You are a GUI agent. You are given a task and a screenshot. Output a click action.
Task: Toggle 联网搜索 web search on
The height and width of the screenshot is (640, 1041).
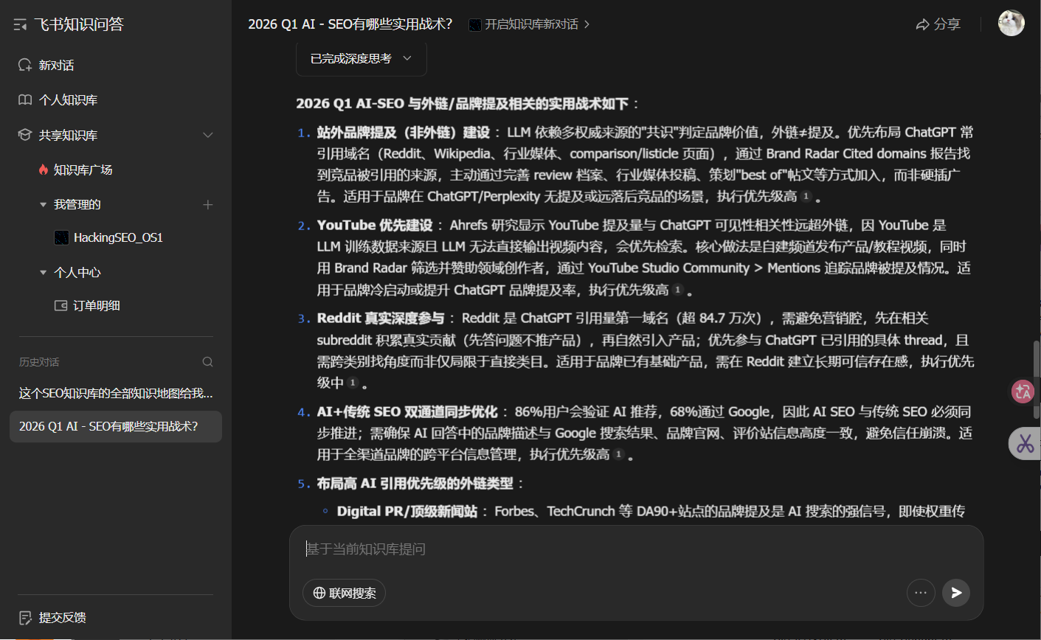click(x=344, y=593)
